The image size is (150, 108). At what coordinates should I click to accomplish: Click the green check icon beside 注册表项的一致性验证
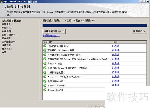tap(45, 68)
